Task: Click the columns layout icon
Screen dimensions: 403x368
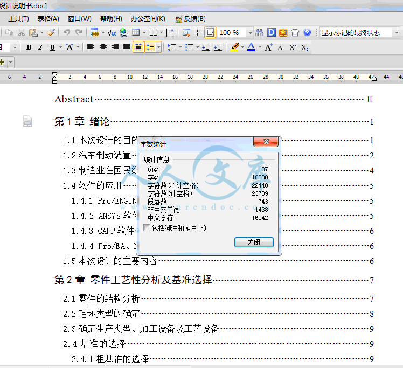Action: pos(153,33)
